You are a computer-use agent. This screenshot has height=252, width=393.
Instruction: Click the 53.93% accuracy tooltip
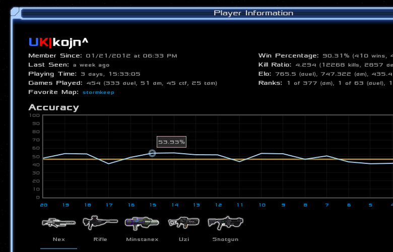171,142
